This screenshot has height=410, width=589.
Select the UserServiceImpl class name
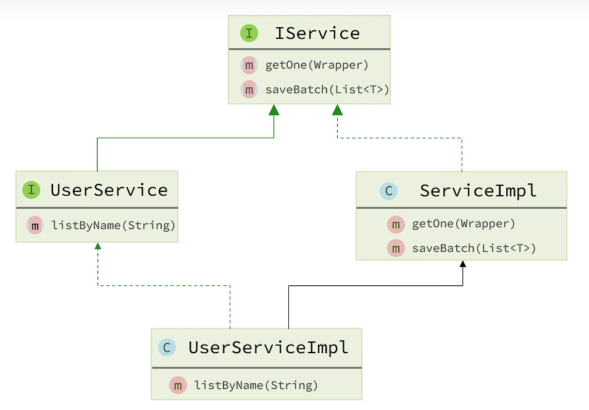[x=269, y=347]
